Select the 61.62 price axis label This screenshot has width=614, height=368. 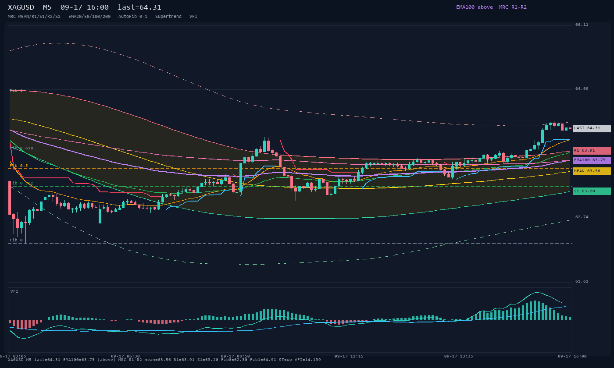[x=582, y=282]
